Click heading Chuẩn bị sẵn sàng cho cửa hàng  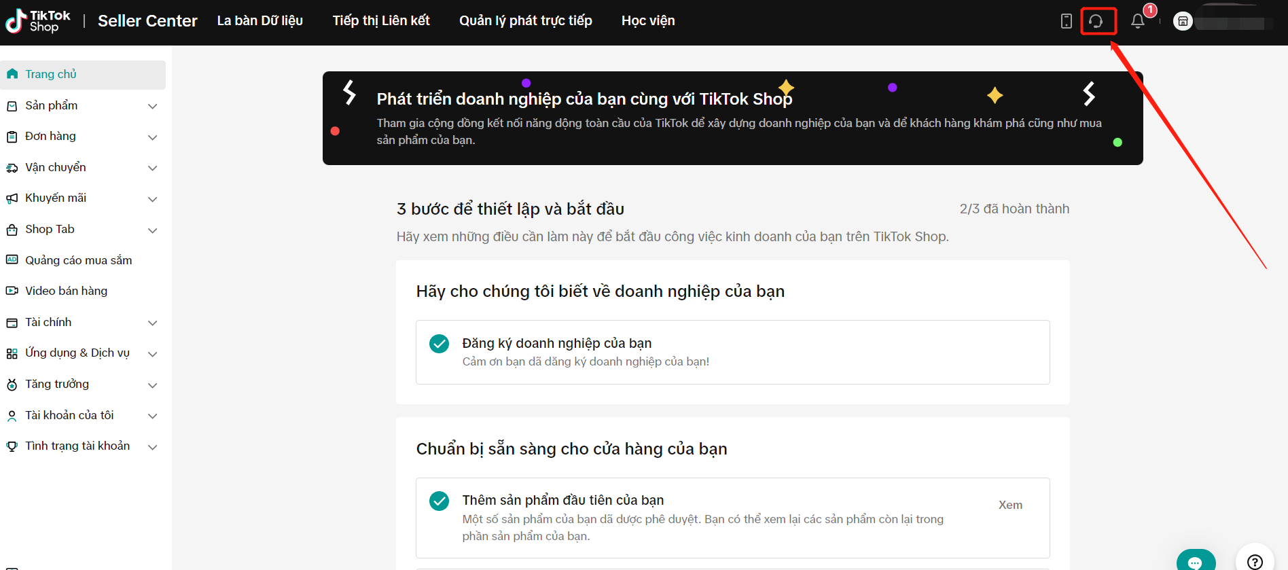coord(571,449)
